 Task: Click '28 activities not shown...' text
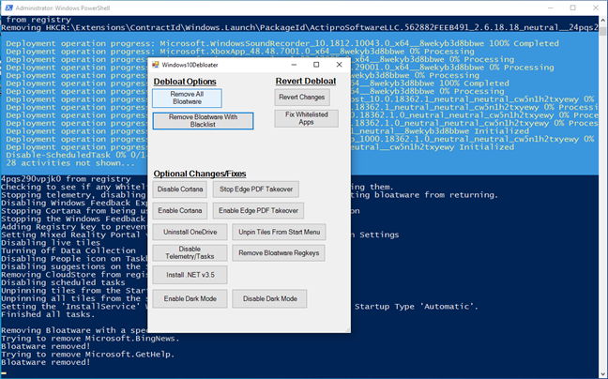click(70, 163)
